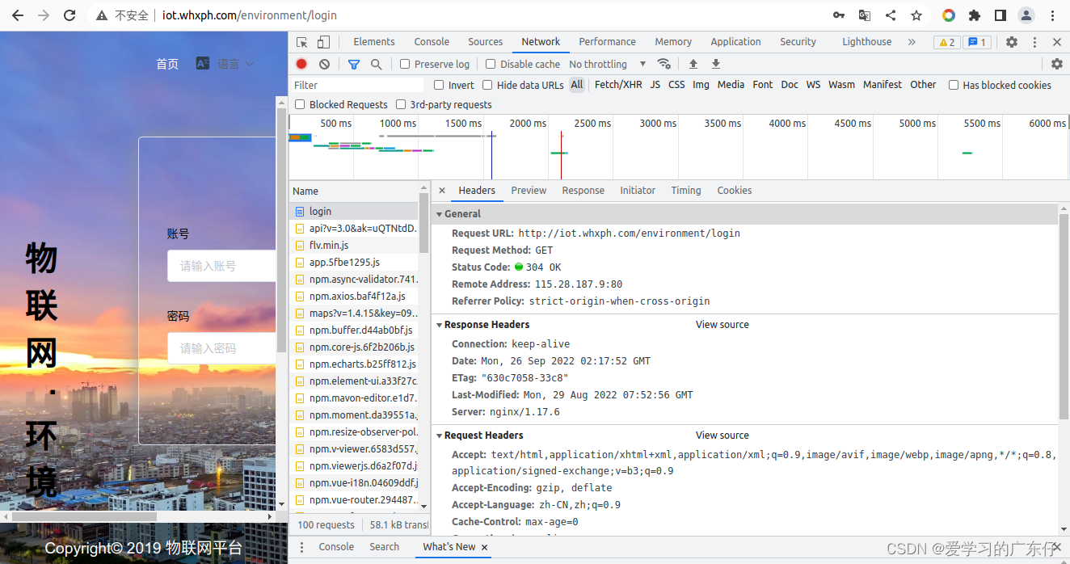Click the network Filter text field
The image size is (1070, 564).
click(357, 85)
